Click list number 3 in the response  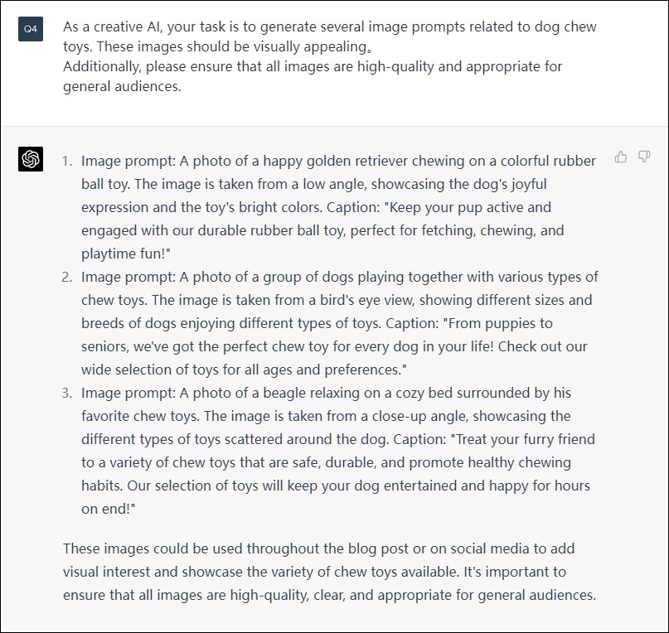[x=66, y=393]
